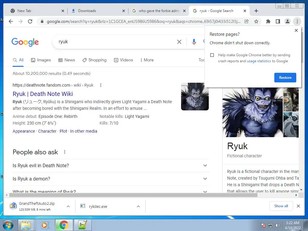Share this page via the share icon

coord(247,21)
